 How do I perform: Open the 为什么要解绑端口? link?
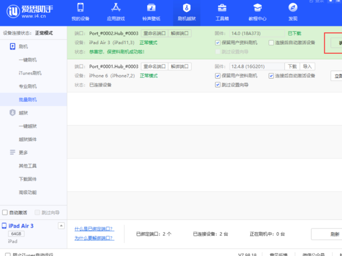94,238
